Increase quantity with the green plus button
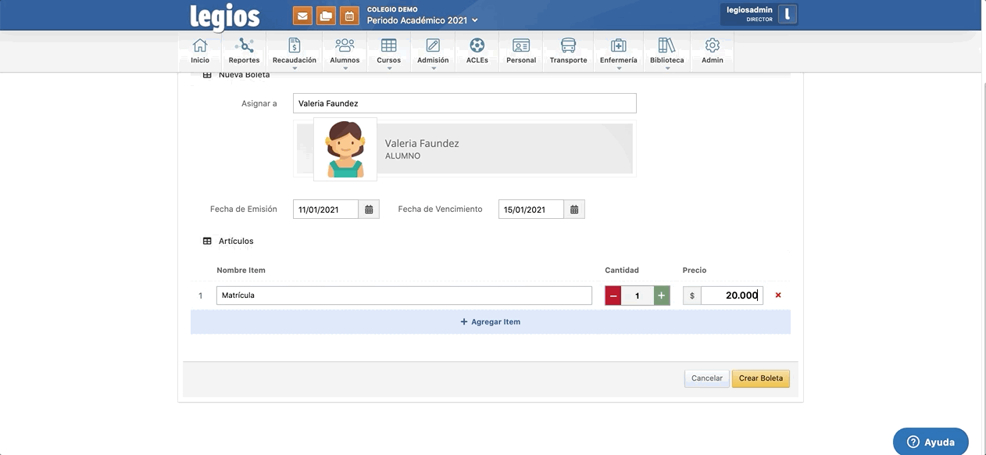This screenshot has width=986, height=455. (662, 296)
